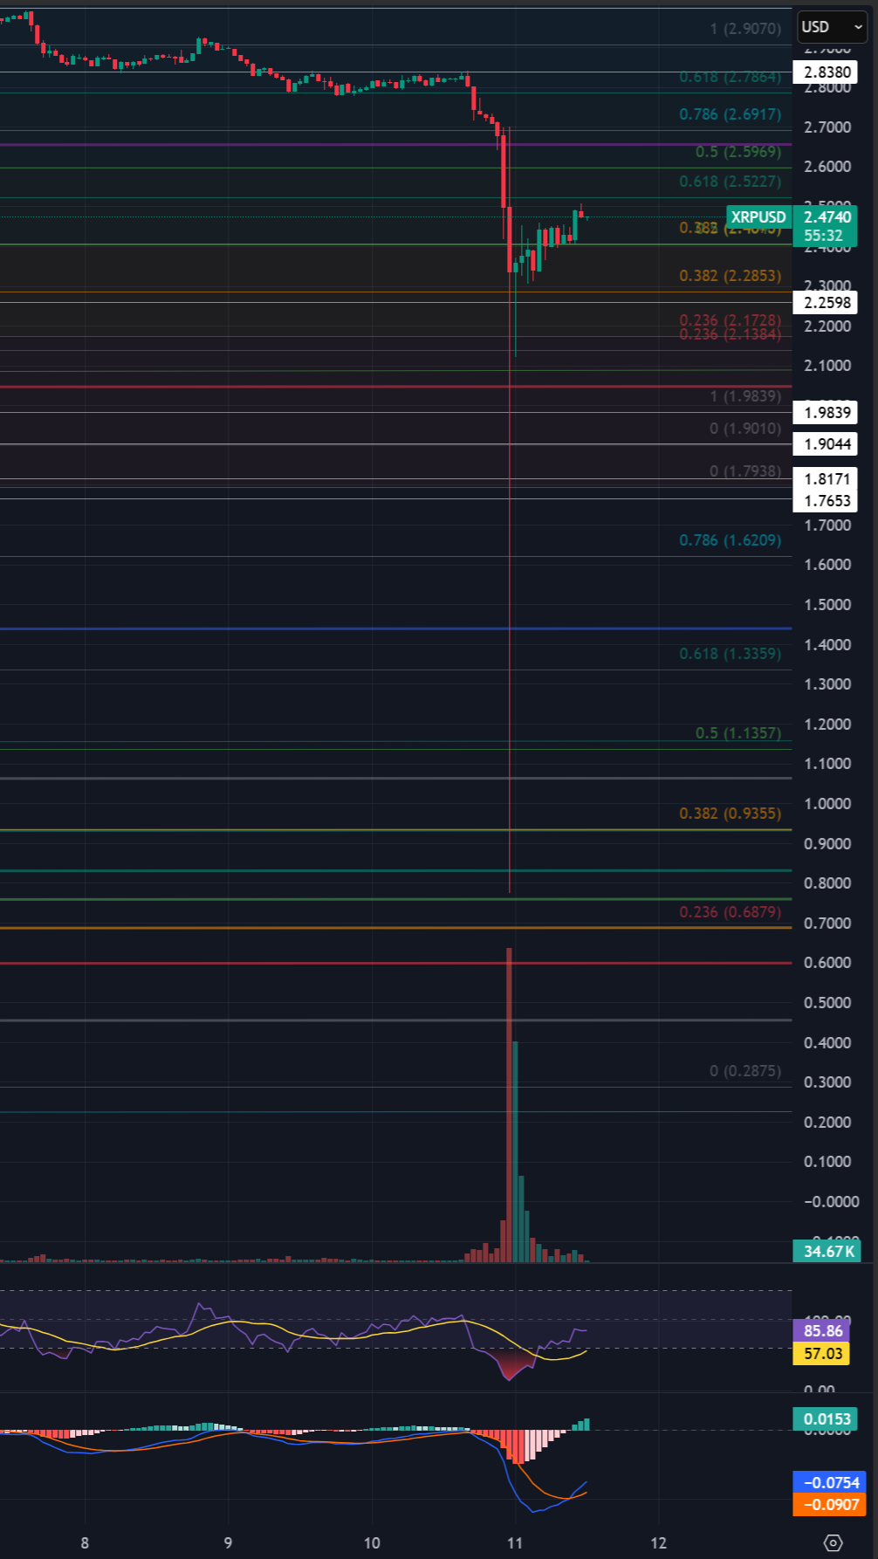Screen dimensions: 878x1559
Task: Click the 0.0153 MACD histogram value tag
Action: 827,1419
